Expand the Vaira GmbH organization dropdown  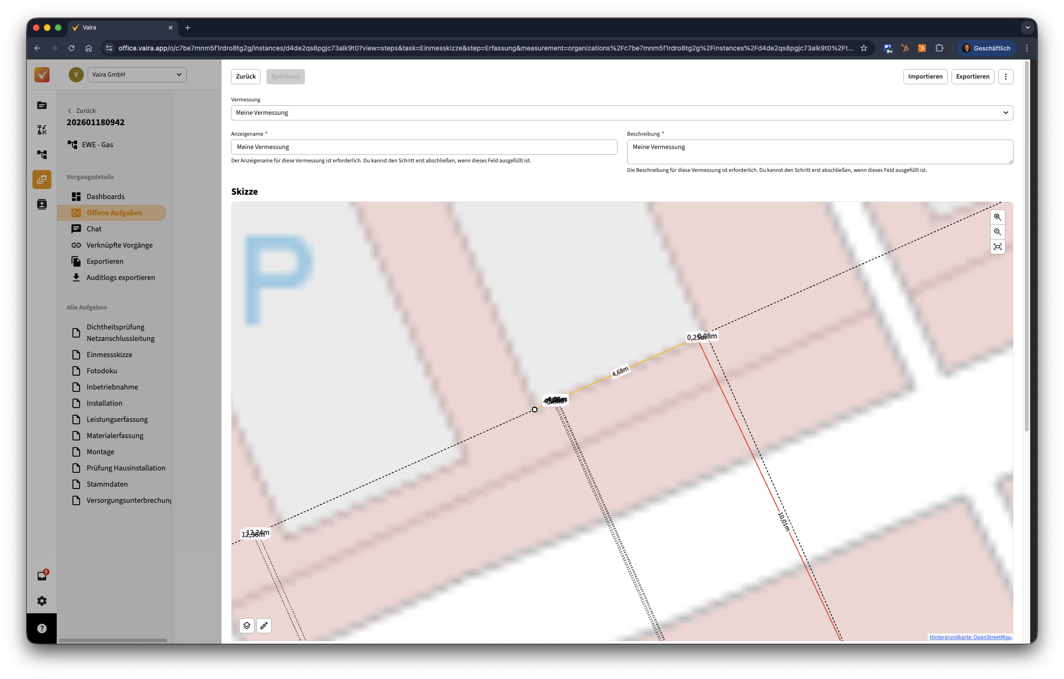pos(137,75)
